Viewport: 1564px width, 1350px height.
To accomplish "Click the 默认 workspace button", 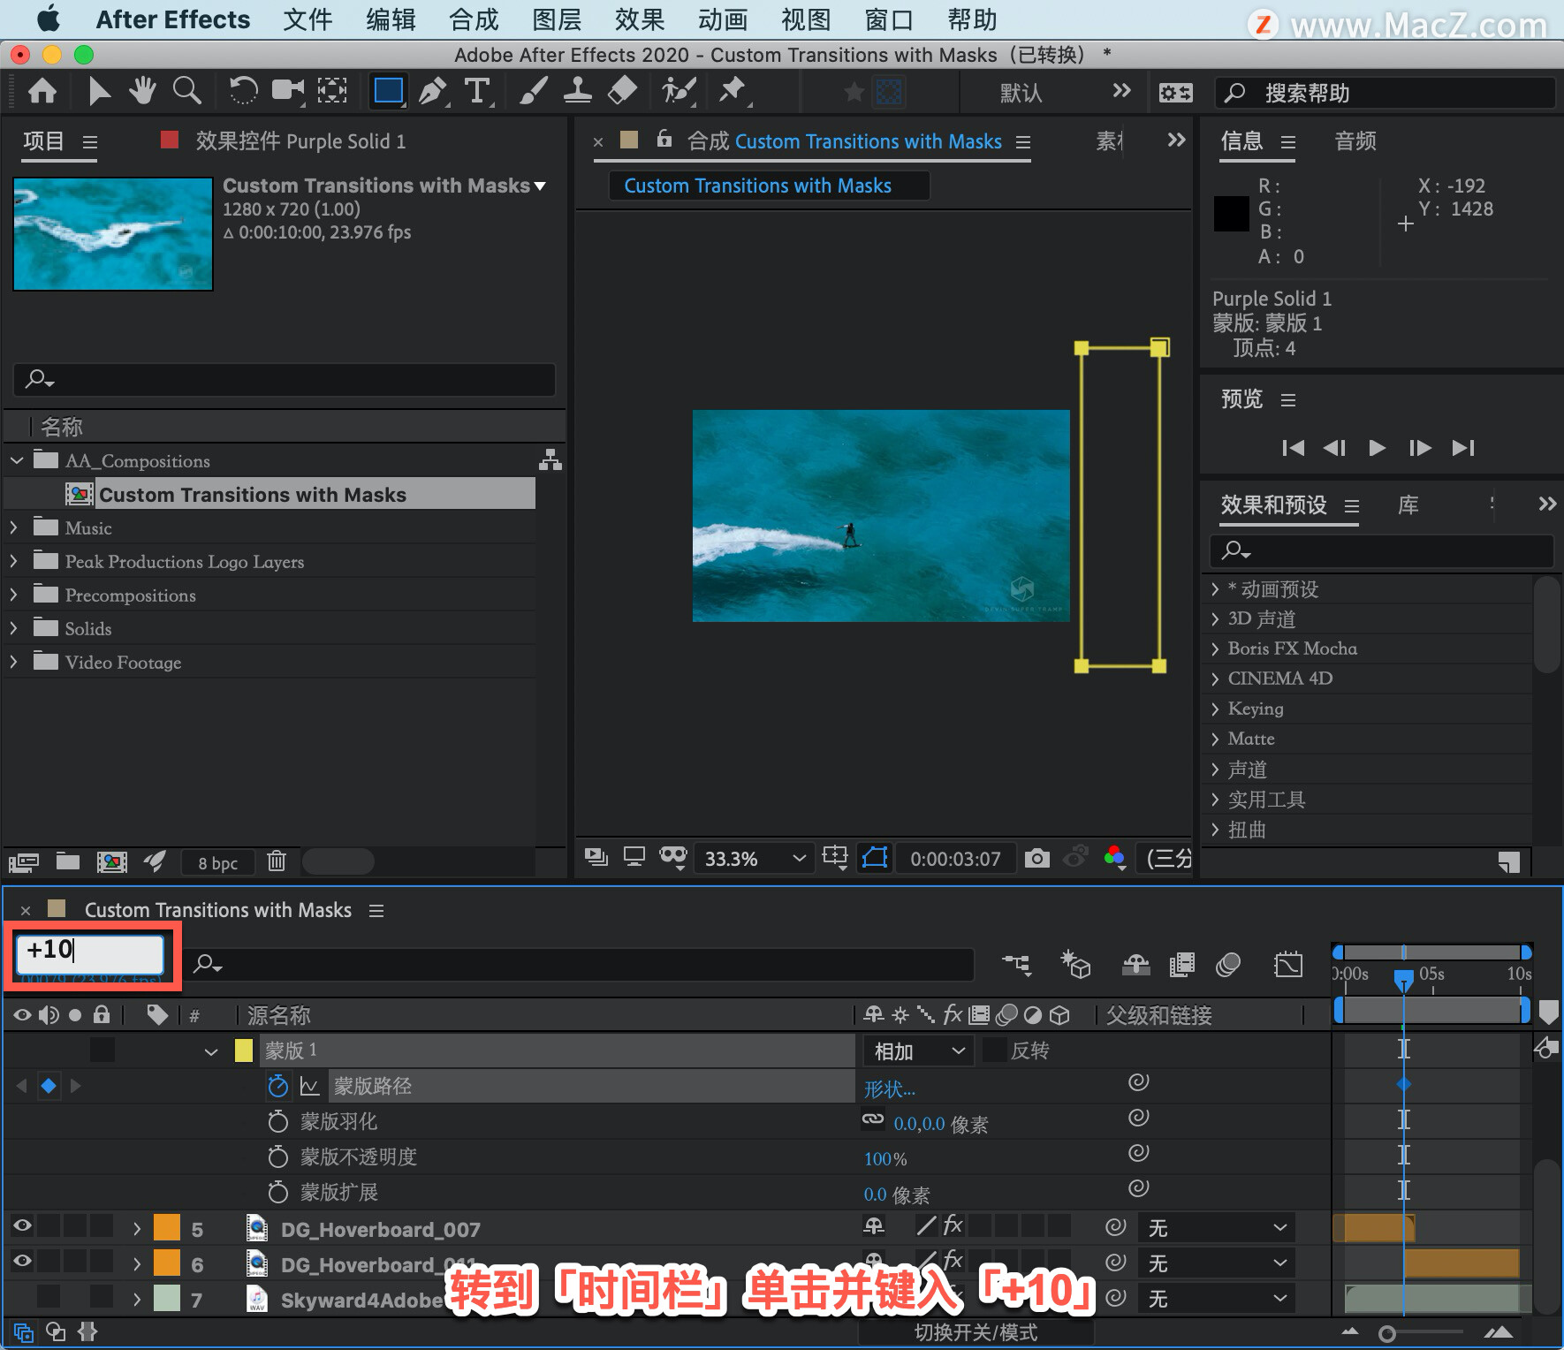I will tap(1021, 93).
